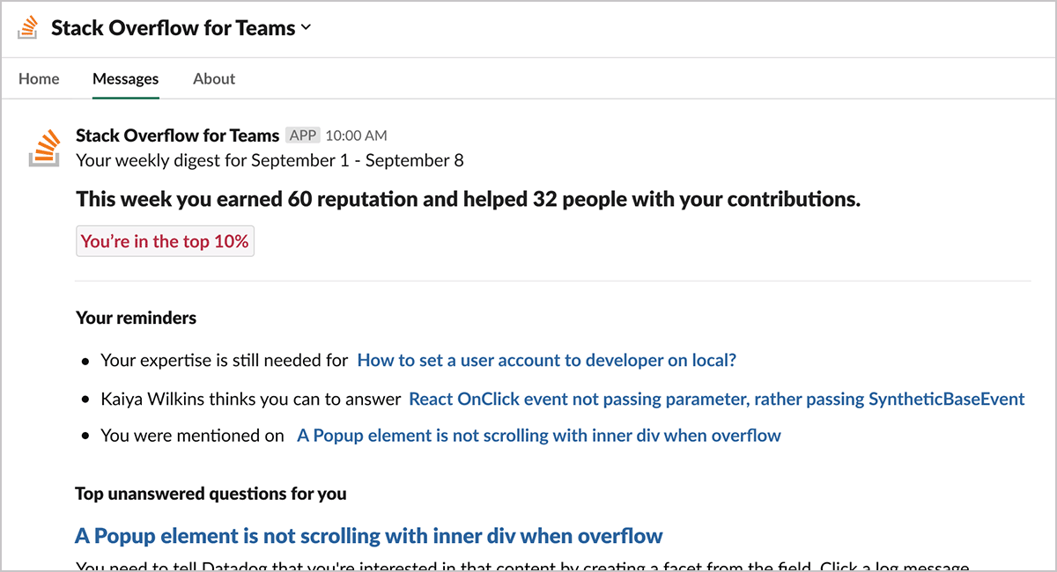Open the About tab

214,78
